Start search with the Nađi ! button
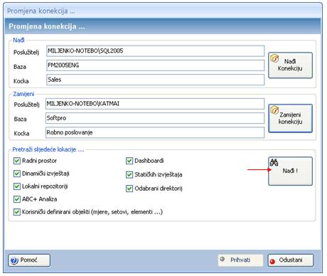This screenshot has width=327, height=276. click(290, 171)
